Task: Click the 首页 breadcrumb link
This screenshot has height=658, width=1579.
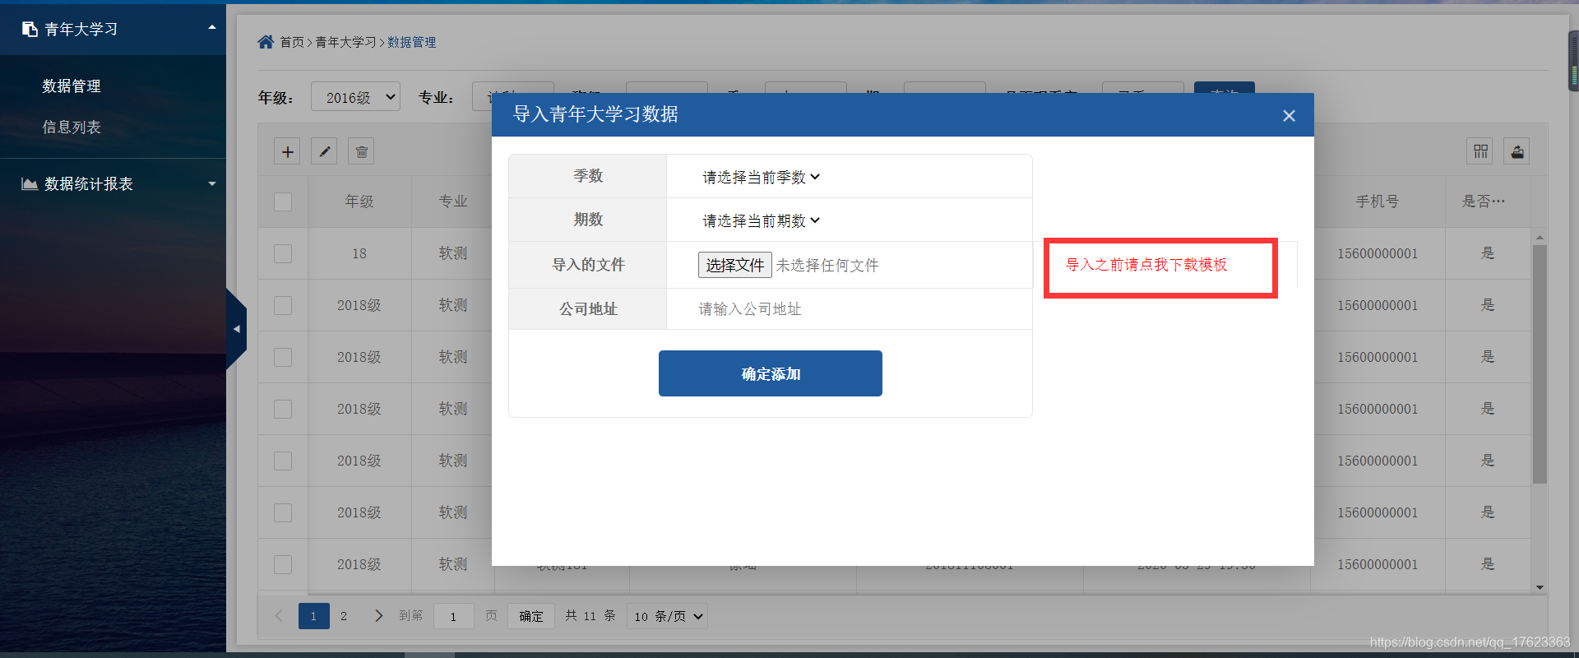Action: 292,42
